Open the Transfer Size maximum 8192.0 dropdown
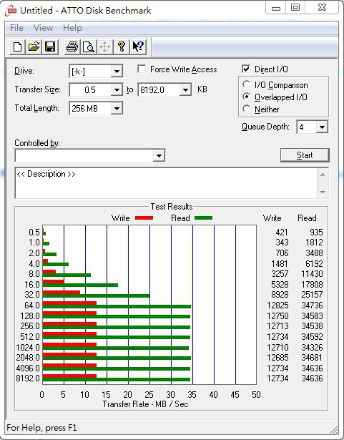The image size is (344, 440). tap(185, 90)
